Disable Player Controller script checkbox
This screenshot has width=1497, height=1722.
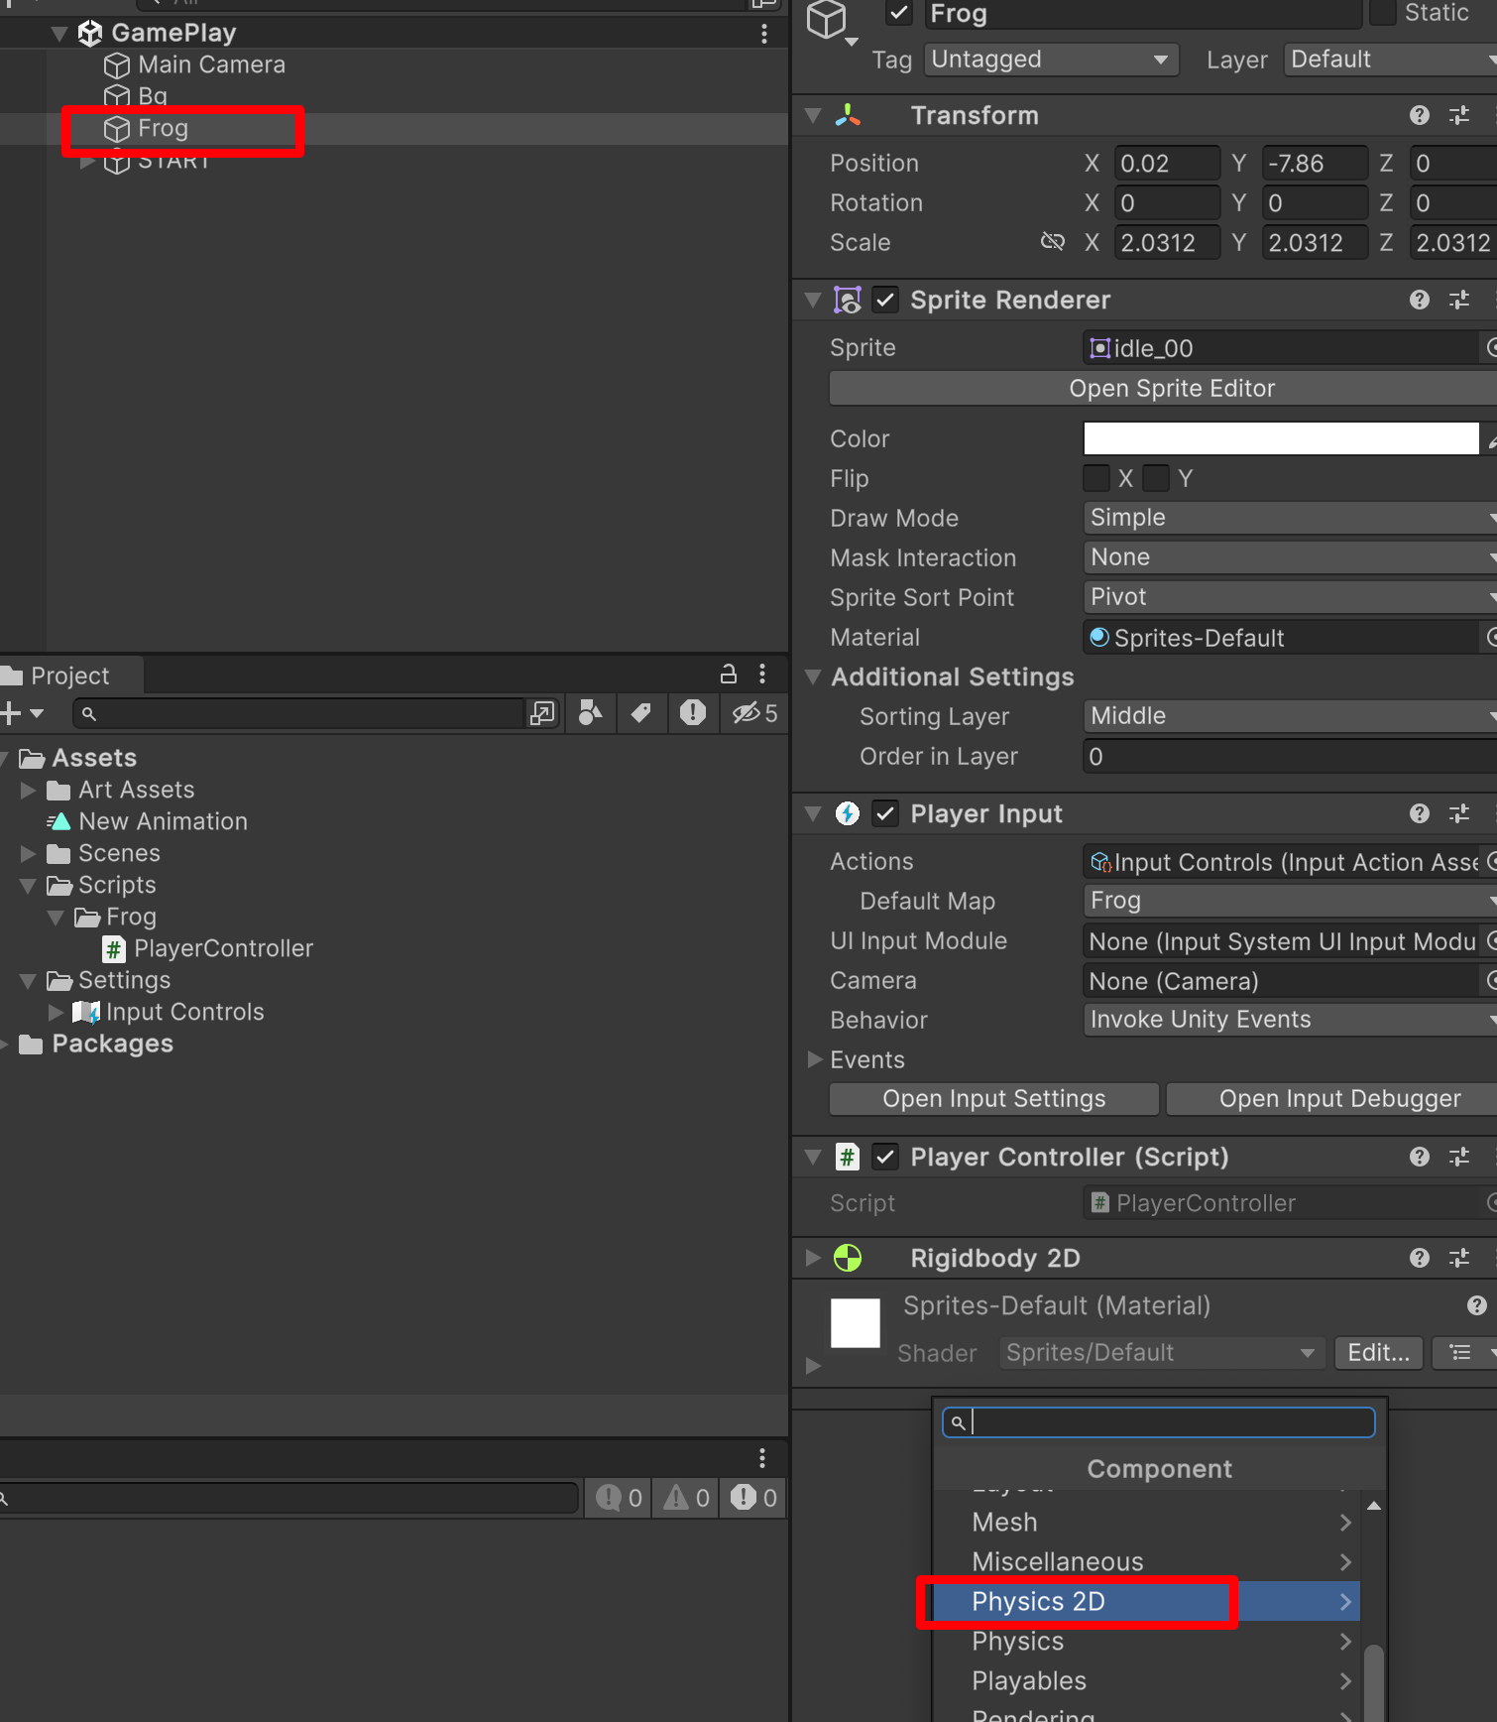[x=885, y=1157]
